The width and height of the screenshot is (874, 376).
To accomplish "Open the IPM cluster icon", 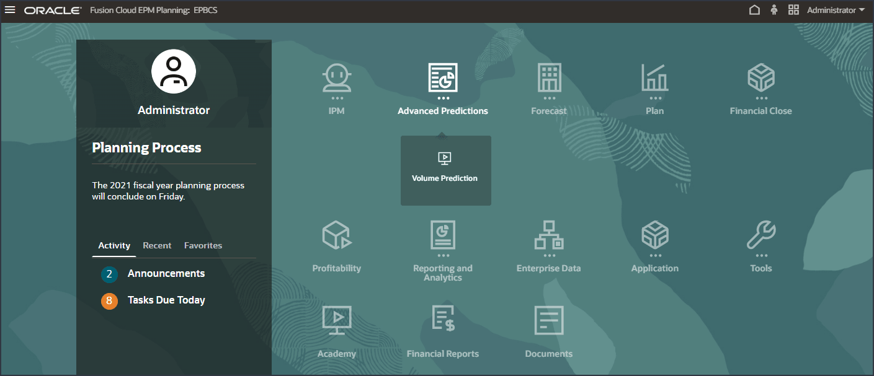I will [x=337, y=77].
